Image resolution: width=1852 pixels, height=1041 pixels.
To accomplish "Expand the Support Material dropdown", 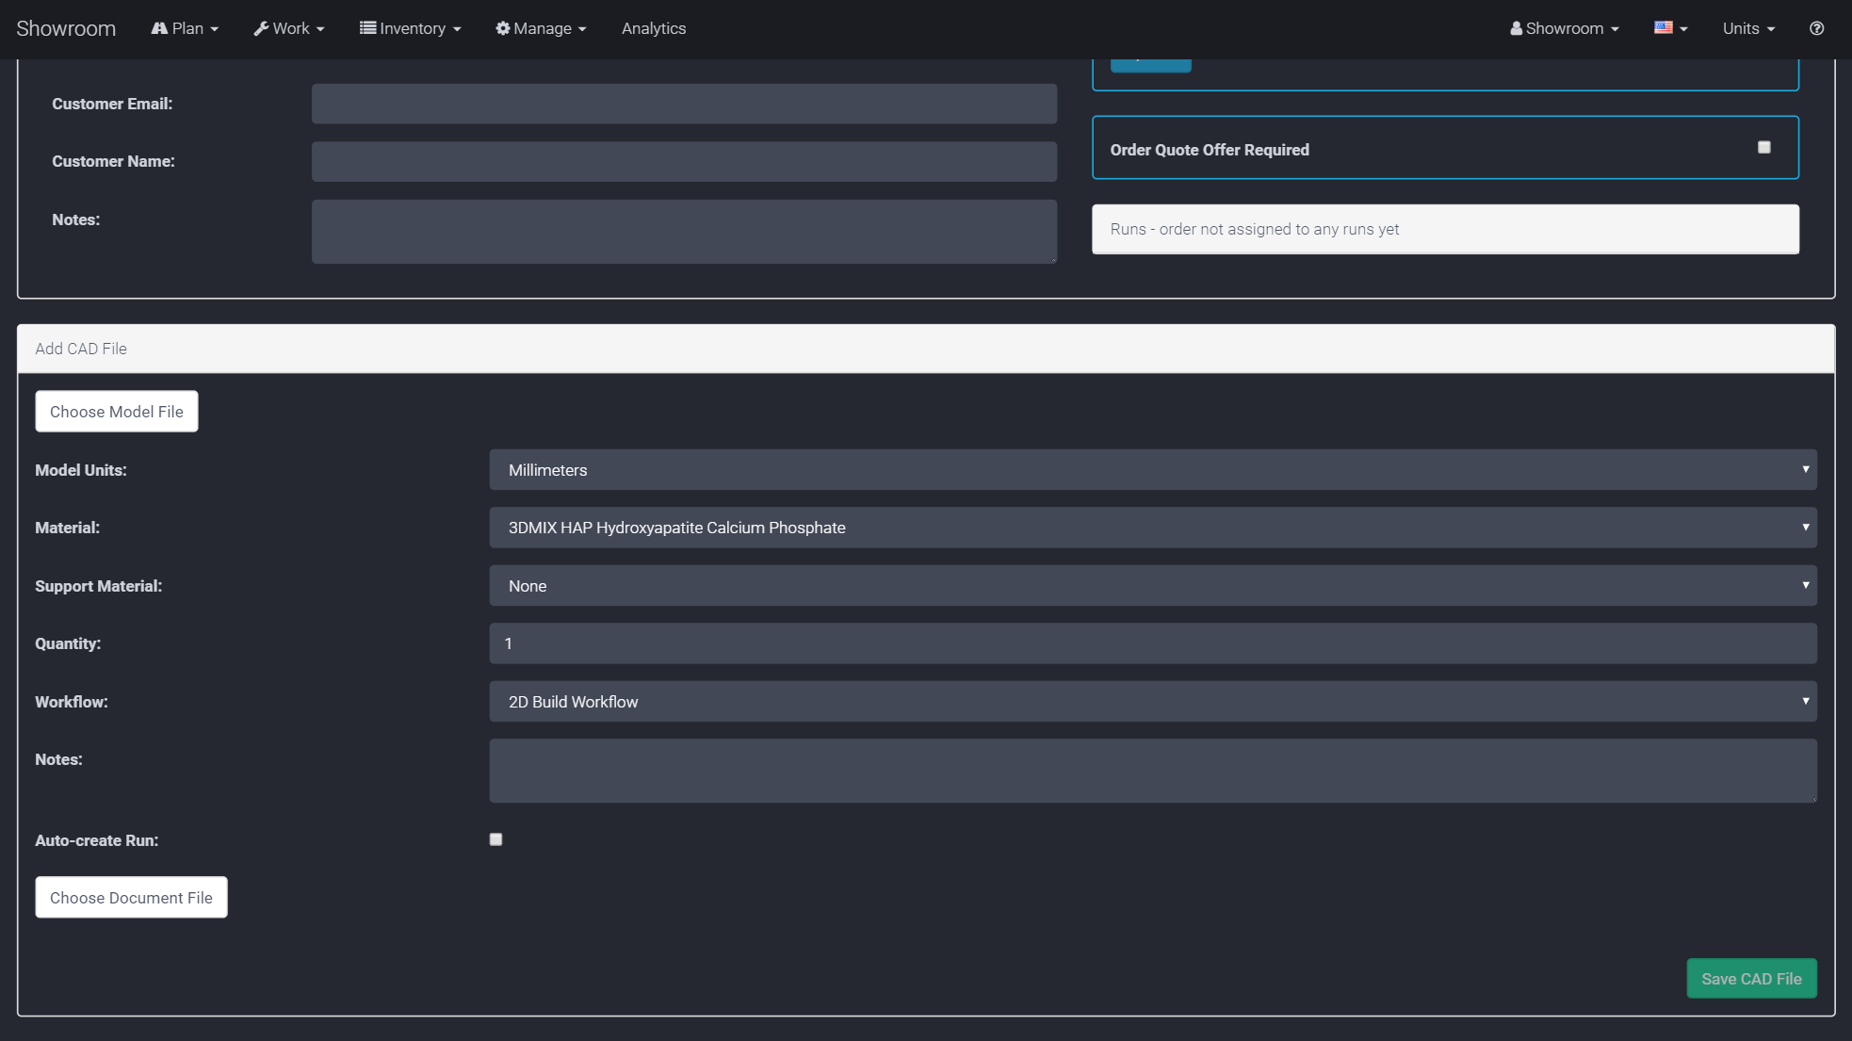I will pyautogui.click(x=1152, y=586).
